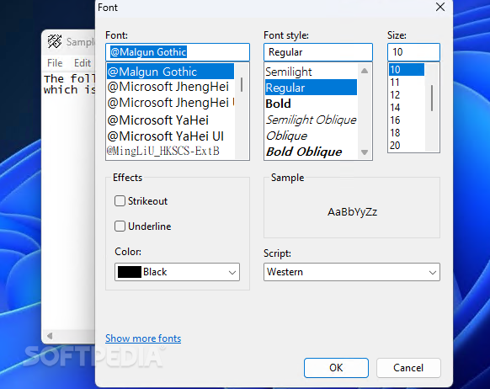Select size 10 in the size list
Viewport: 490px width, 389px height.
click(x=407, y=69)
